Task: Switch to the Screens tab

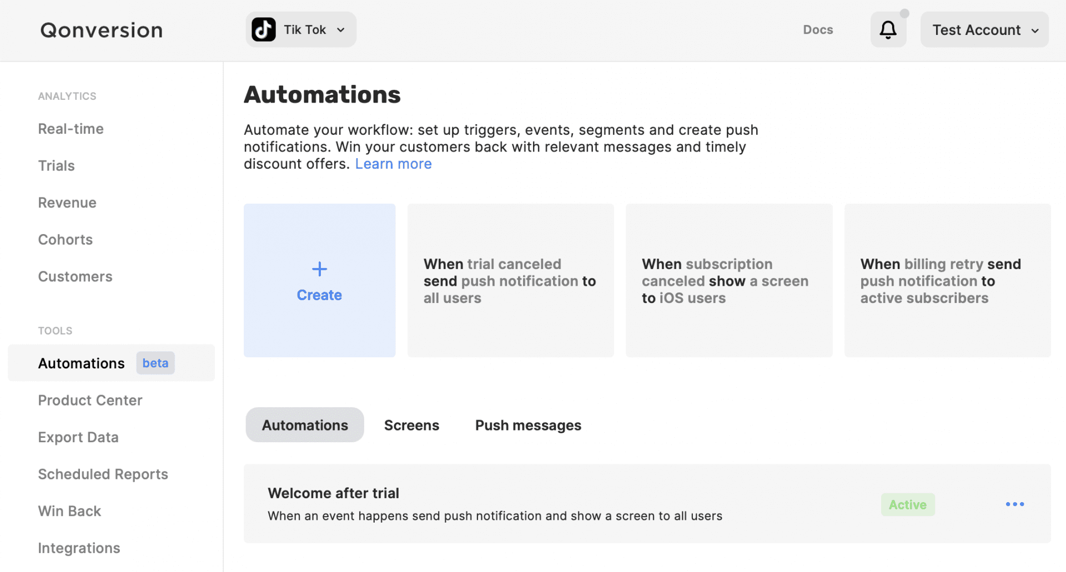Action: 411,425
